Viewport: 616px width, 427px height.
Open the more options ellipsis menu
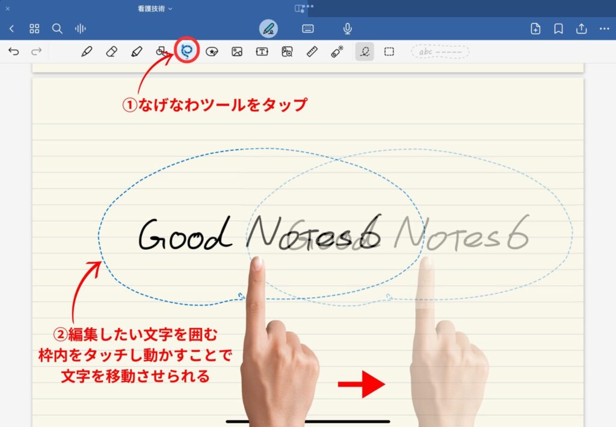604,29
